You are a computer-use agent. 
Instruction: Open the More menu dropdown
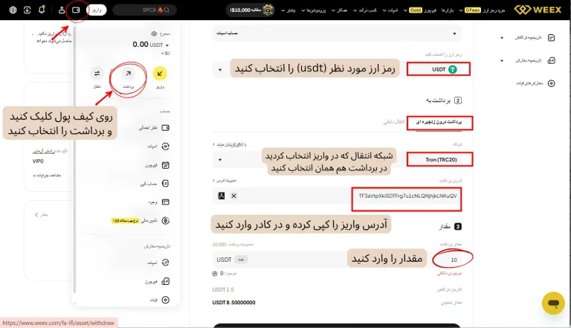tap(288, 10)
